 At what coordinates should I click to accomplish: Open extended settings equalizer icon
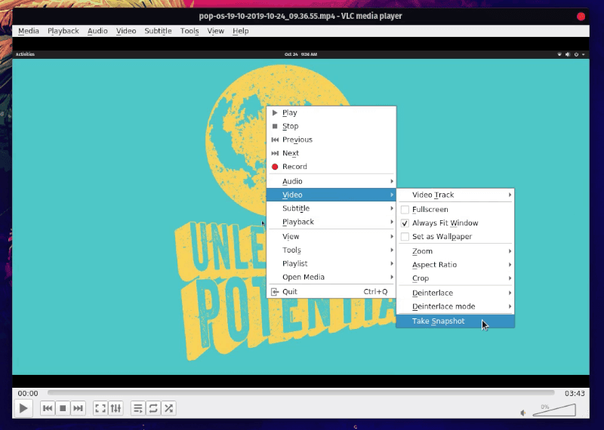pyautogui.click(x=116, y=408)
